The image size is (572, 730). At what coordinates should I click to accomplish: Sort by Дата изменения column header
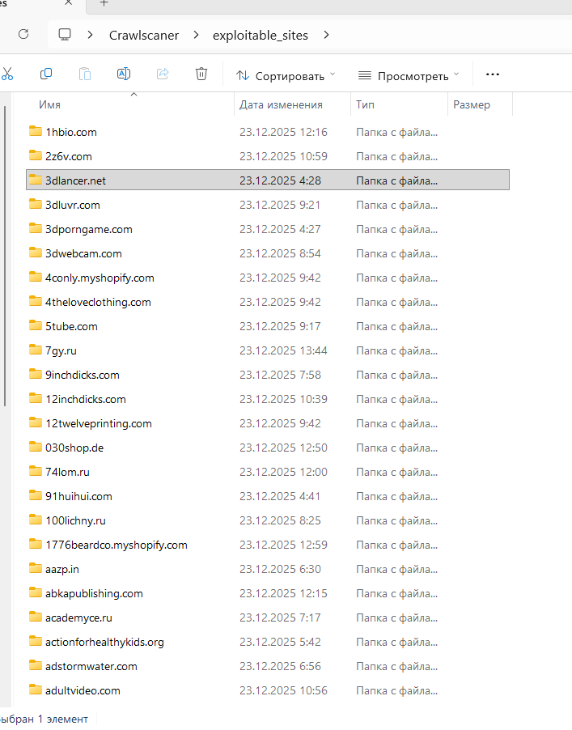[281, 104]
